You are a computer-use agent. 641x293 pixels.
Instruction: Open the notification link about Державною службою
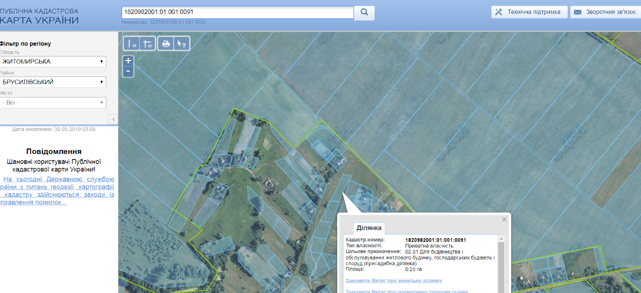point(57,190)
